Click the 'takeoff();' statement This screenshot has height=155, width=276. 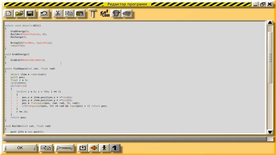pyautogui.click(x=18, y=46)
